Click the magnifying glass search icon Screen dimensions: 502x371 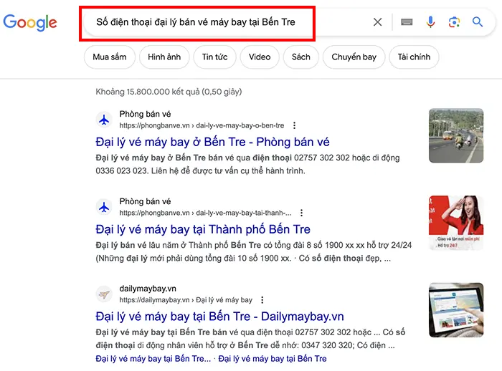[x=478, y=22]
